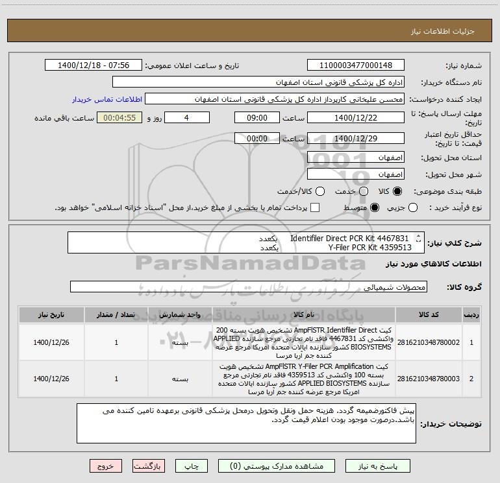This screenshot has width=500, height=483.
Task: Click the نام کالا column header
Action: pyautogui.click(x=304, y=315)
